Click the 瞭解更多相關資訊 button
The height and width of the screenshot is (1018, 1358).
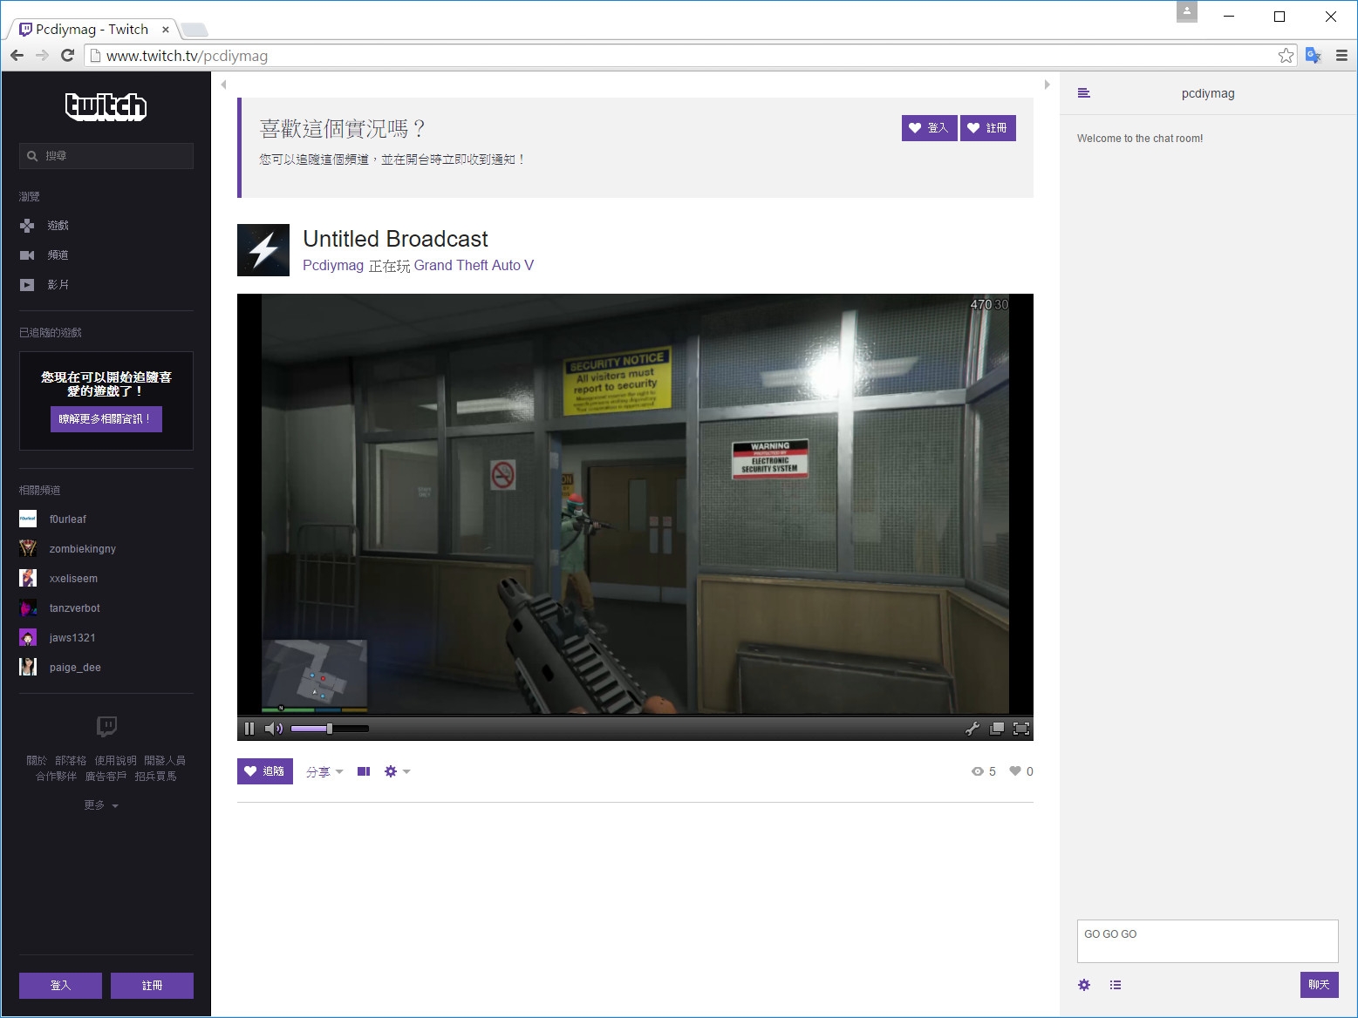pos(106,419)
